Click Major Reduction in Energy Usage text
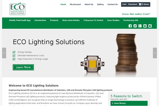The width and height of the screenshot is (159, 106). click(33, 59)
